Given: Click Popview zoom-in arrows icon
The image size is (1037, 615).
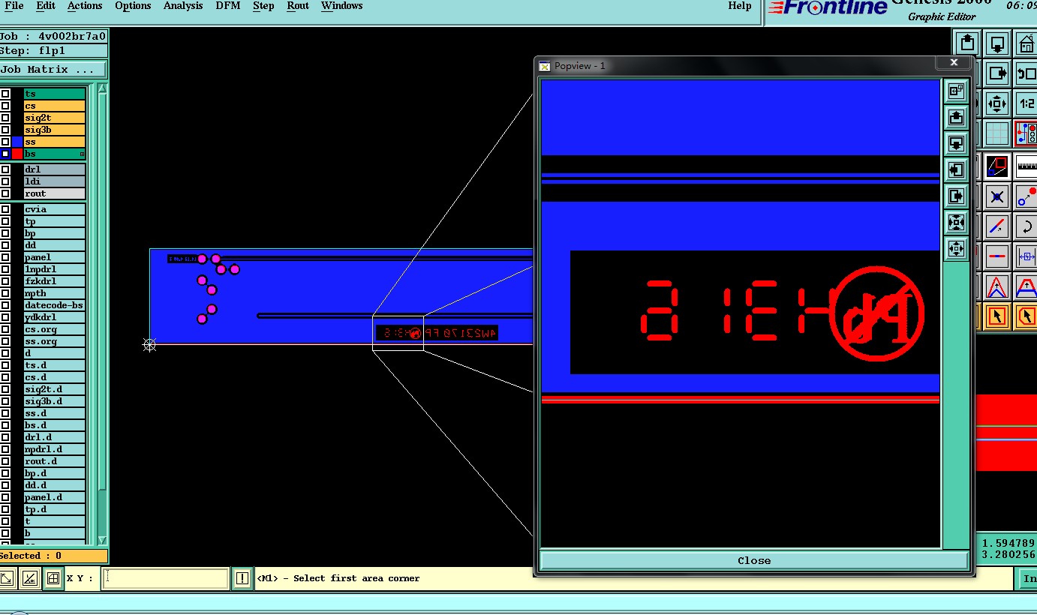Looking at the screenshot, I should [x=956, y=222].
